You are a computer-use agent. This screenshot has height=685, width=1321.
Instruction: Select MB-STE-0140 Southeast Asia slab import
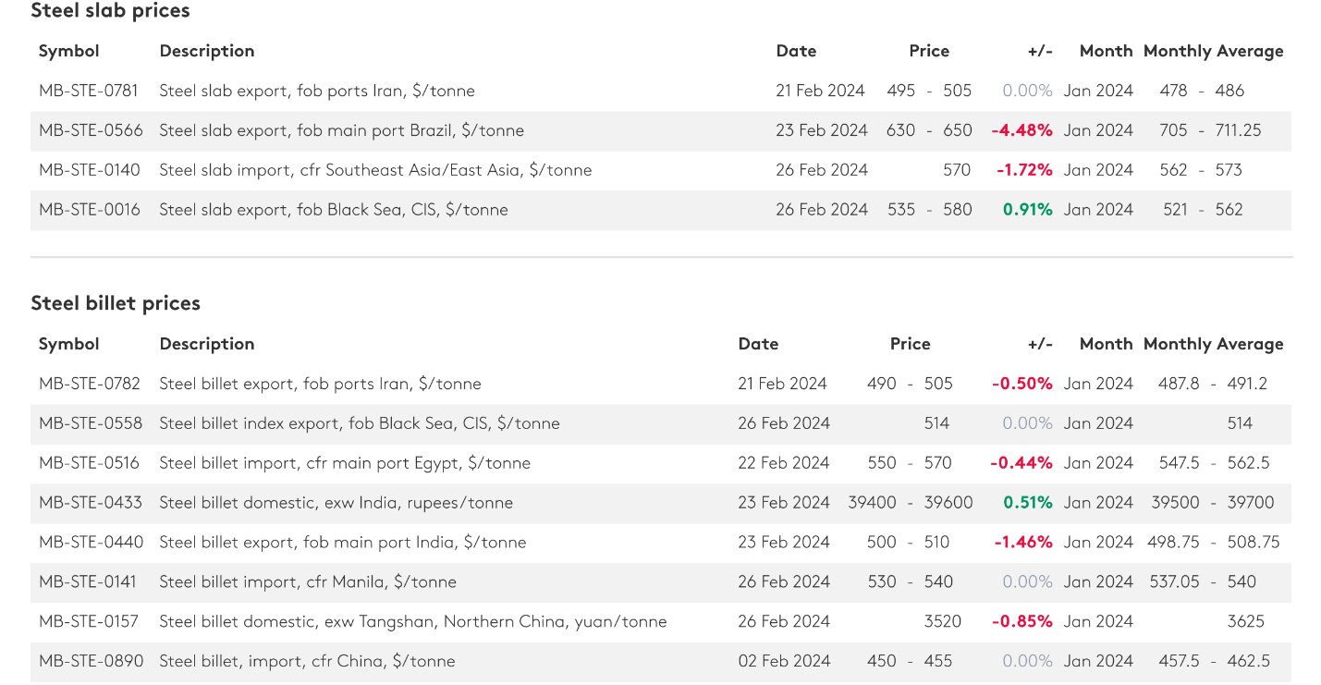[661, 170]
